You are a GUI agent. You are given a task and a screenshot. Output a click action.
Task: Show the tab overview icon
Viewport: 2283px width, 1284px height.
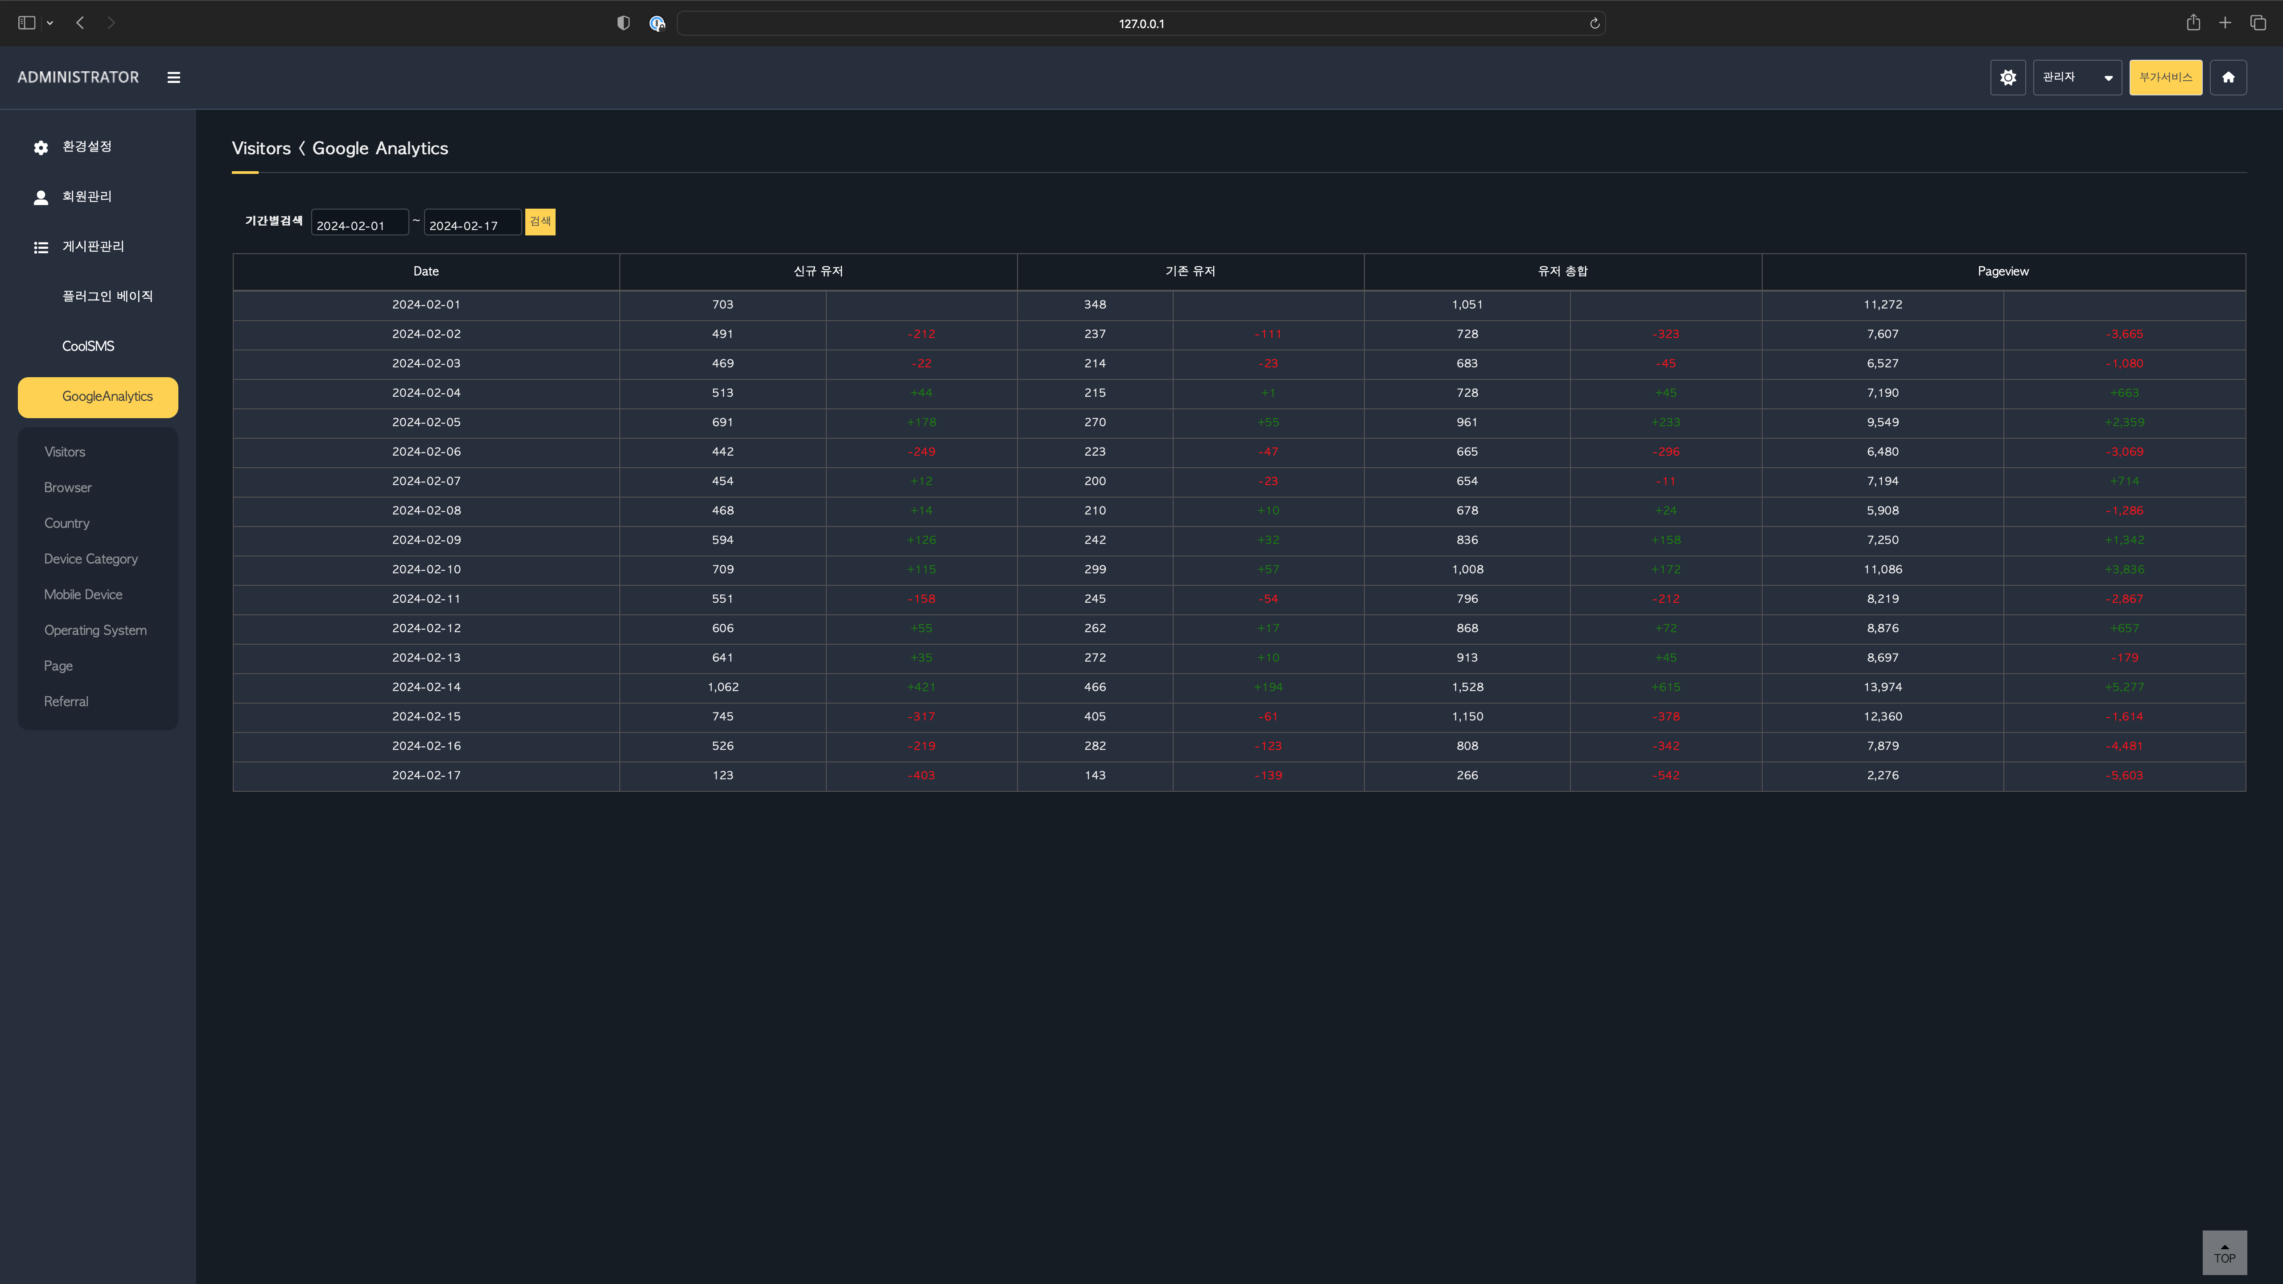point(2257,23)
